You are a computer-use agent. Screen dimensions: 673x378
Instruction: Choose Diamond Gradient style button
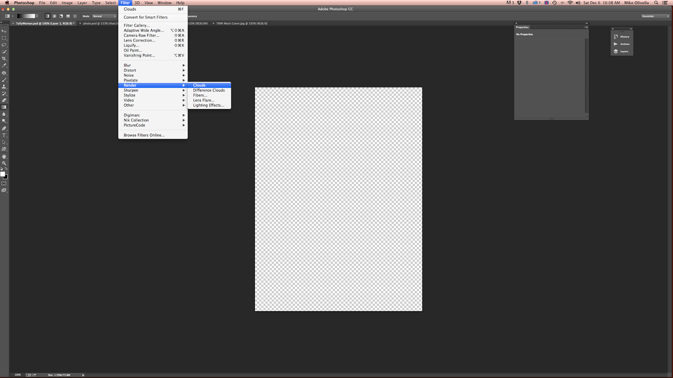[75, 16]
